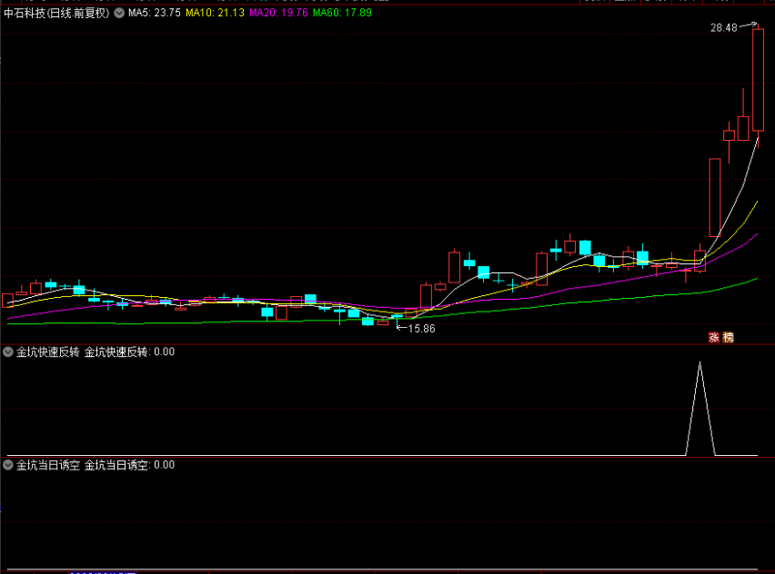Click the 榜 marker icon

point(728,338)
